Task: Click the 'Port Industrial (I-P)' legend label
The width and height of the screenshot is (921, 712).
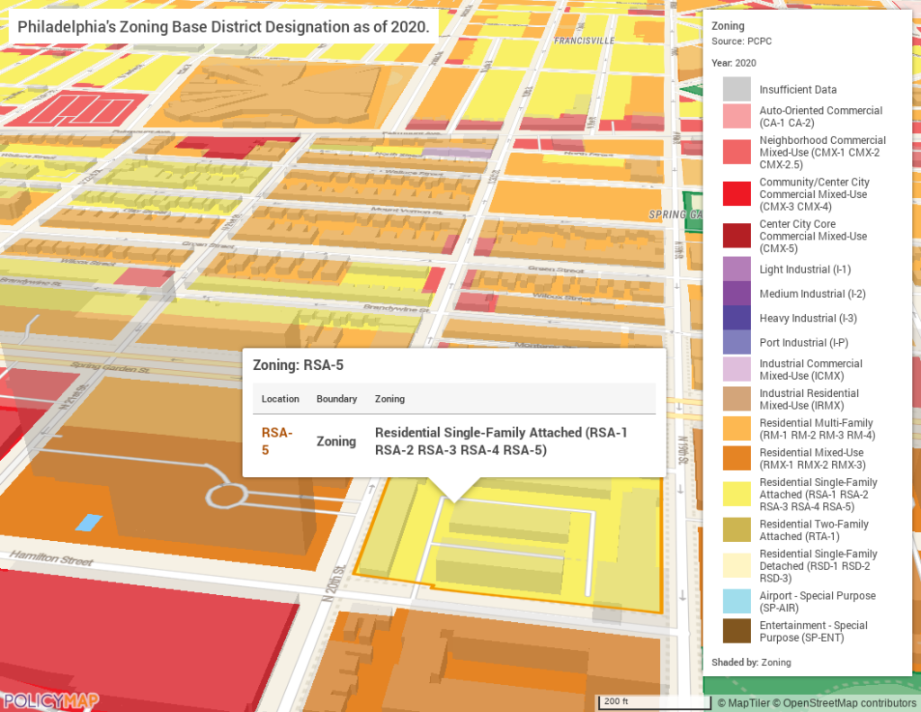Action: click(x=803, y=342)
